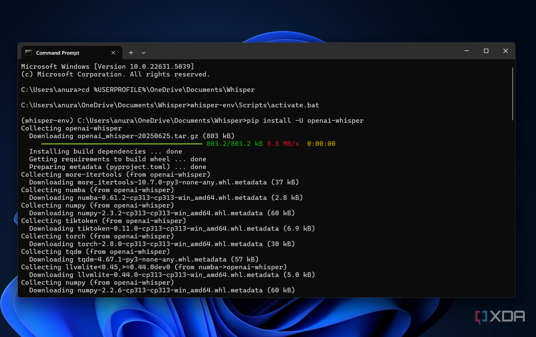Screen dimensions: 536x337
Task: Click 'Downloading numba-0.61.2' metadata line
Action: 166,198
